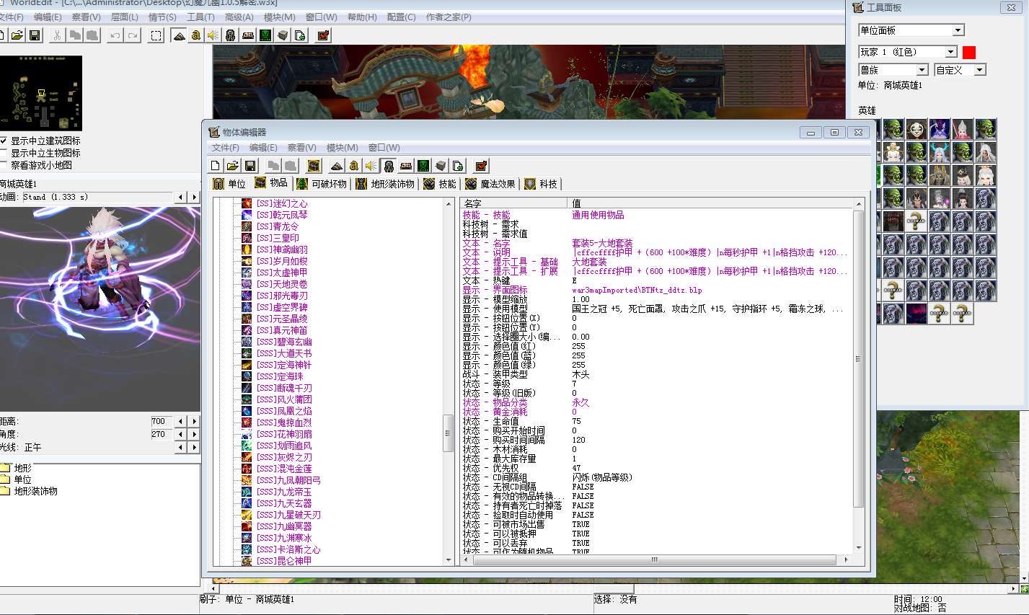
Task: Uncheck 显示中立建筑图标 checkbox
Action: pos(4,141)
